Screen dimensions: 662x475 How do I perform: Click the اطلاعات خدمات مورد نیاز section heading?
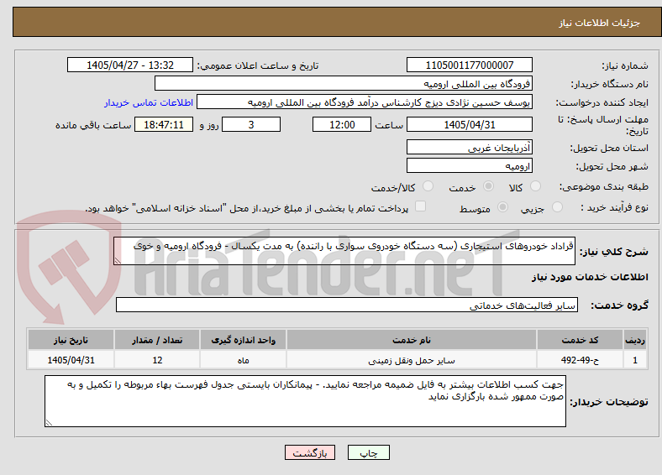click(x=590, y=277)
